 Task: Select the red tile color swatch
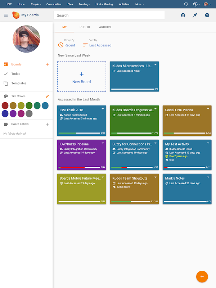[x=5, y=105]
